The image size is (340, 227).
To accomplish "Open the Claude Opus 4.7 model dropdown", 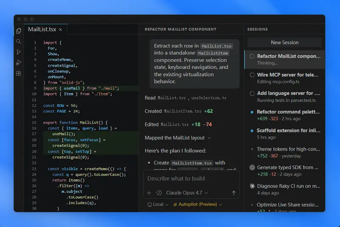I will click(187, 193).
